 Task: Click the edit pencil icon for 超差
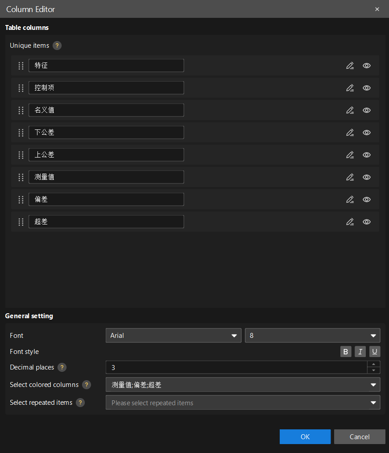(350, 221)
